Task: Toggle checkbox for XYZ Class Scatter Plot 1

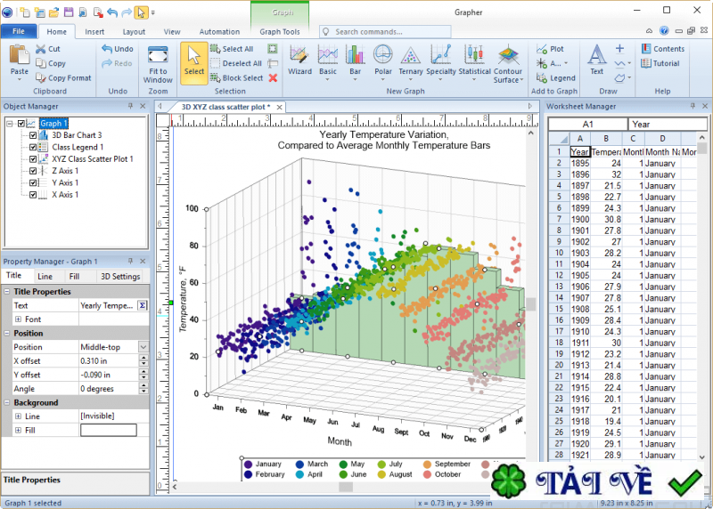Action: click(33, 159)
